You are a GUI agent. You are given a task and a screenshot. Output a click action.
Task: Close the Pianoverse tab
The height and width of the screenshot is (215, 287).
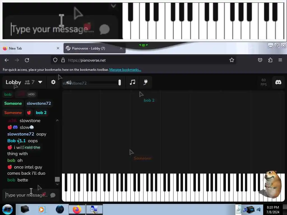[x=121, y=48]
